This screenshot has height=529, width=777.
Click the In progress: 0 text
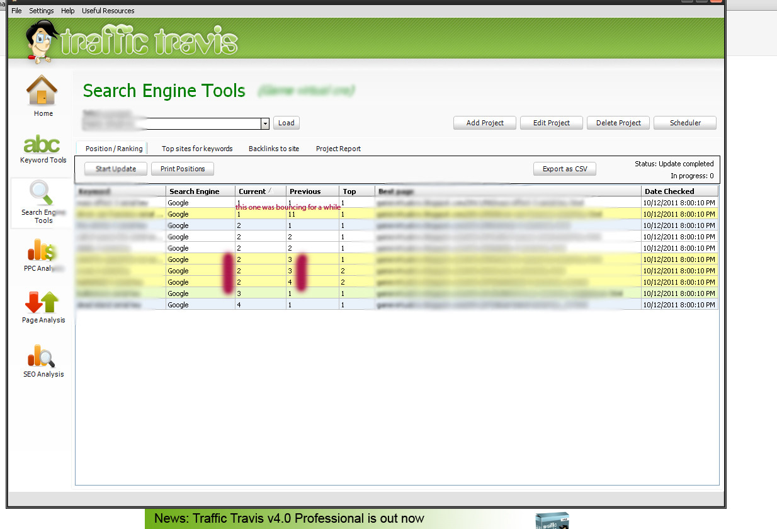point(692,176)
